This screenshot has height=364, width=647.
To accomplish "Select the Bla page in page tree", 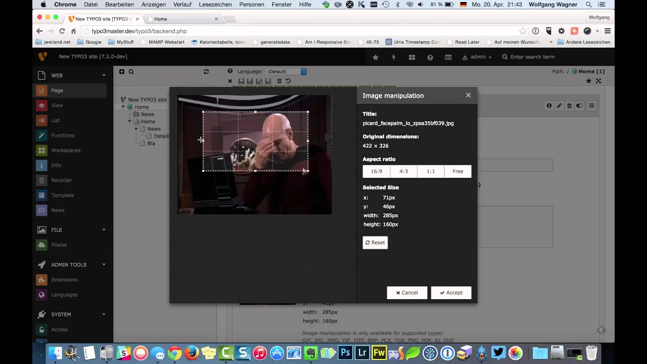I will [151, 144].
